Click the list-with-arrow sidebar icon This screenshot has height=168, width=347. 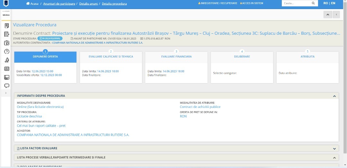point(7,34)
